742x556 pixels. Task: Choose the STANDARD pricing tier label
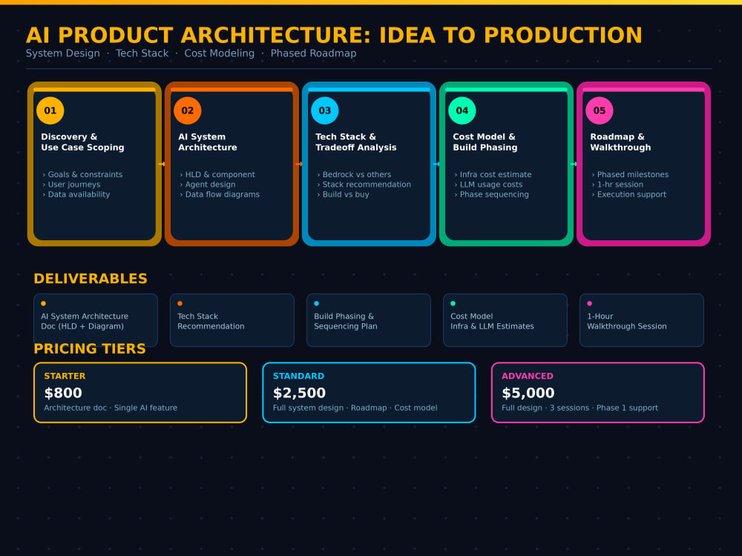coord(298,376)
